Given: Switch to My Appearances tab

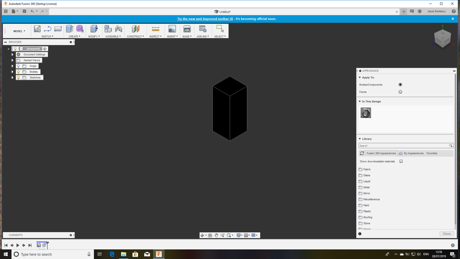Looking at the screenshot, I should click(x=411, y=153).
